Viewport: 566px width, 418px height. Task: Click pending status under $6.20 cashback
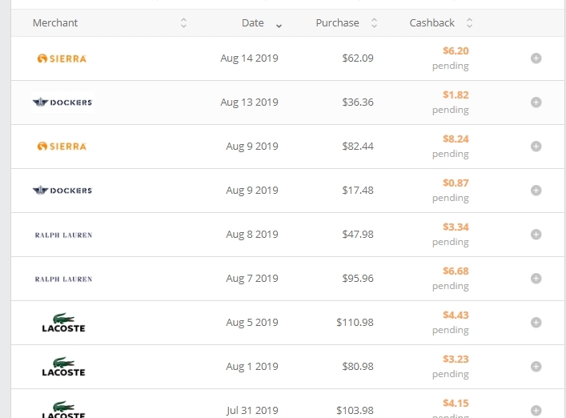(451, 66)
